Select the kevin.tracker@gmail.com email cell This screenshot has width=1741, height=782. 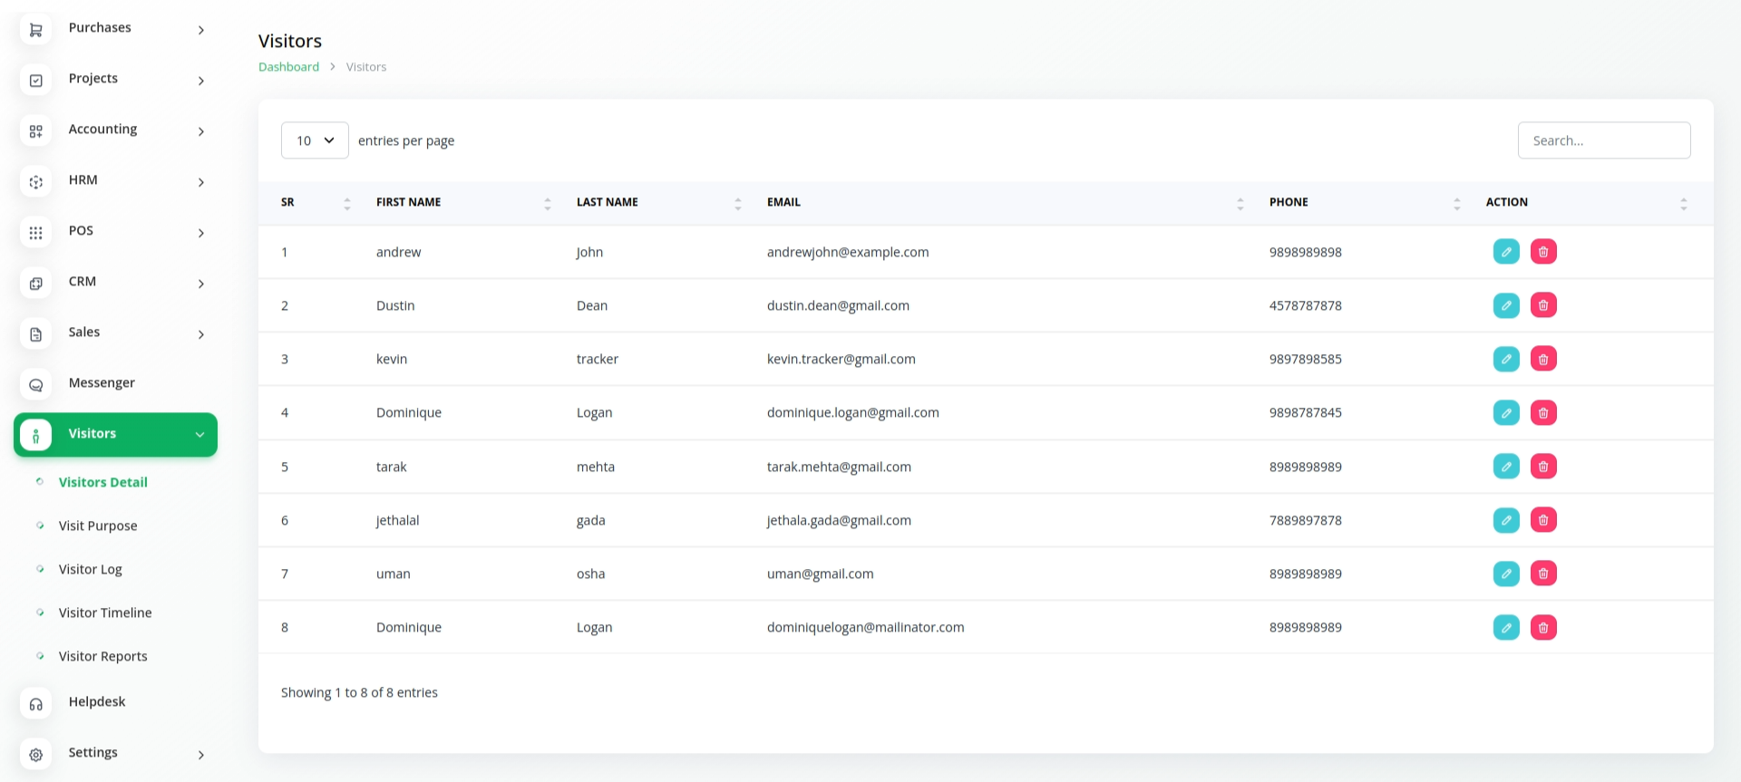[841, 359]
